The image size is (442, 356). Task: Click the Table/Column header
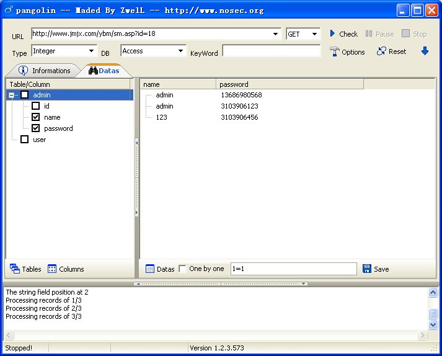[68, 84]
